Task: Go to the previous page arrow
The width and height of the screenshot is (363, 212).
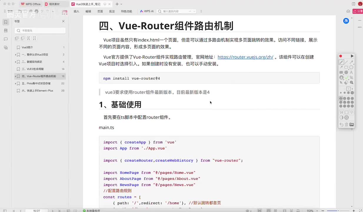Action: [21, 211]
